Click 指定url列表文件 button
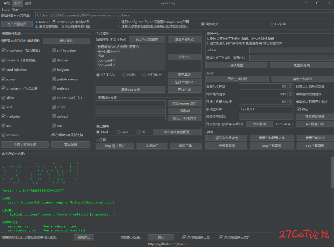This screenshot has height=247, width=334. point(185,118)
